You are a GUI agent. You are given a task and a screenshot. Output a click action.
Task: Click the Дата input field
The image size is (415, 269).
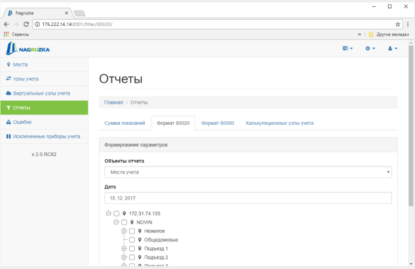pyautogui.click(x=248, y=198)
